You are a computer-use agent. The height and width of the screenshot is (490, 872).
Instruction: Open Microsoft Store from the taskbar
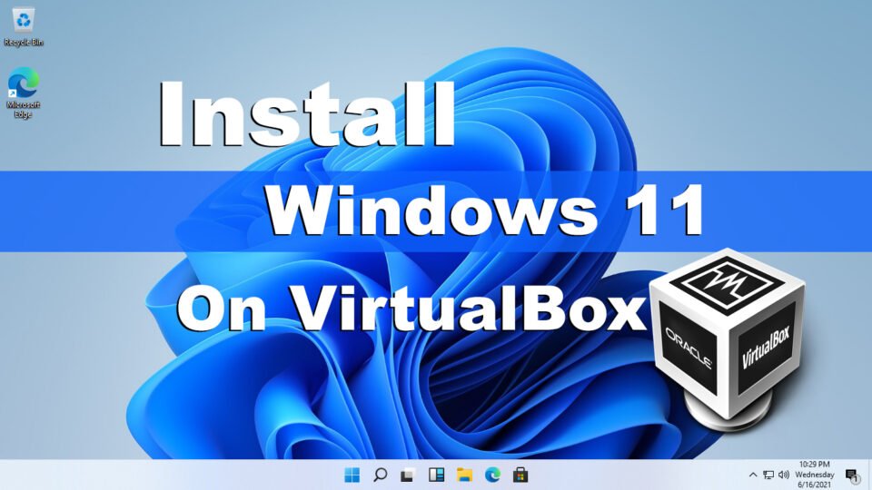pyautogui.click(x=520, y=475)
